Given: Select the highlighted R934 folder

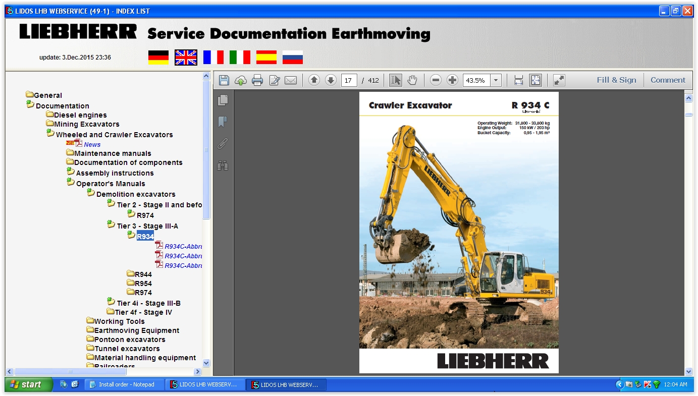Looking at the screenshot, I should click(145, 236).
